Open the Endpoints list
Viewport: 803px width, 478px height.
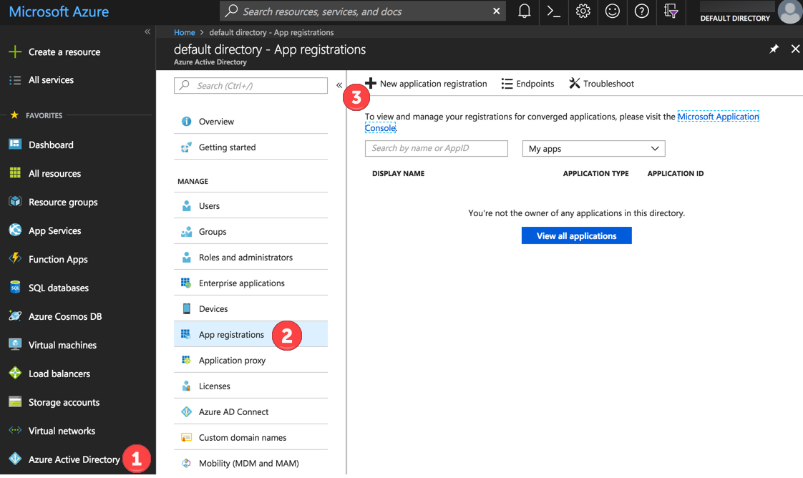coord(527,83)
